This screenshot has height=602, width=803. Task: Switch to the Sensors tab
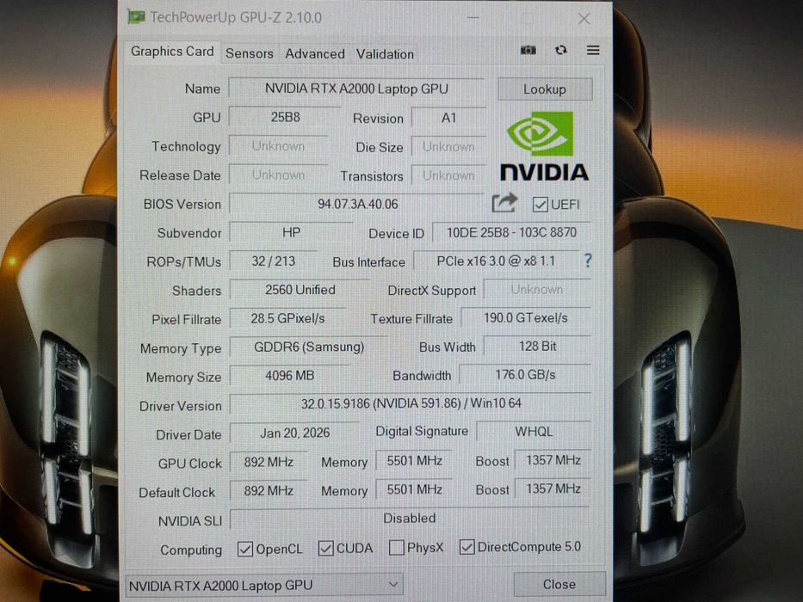pos(250,53)
